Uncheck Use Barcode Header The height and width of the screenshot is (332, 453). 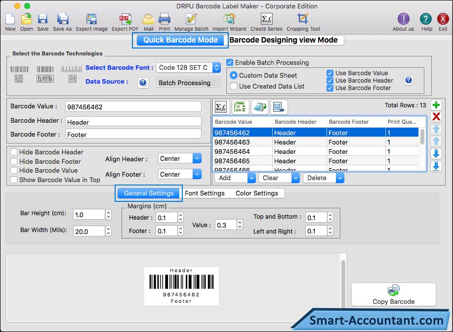click(x=330, y=81)
